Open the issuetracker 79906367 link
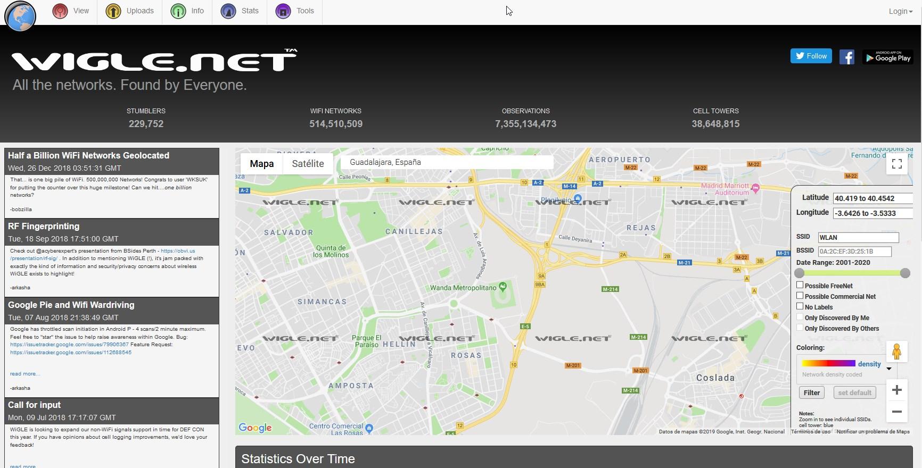Viewport: 922px width, 468px height. 69,345
